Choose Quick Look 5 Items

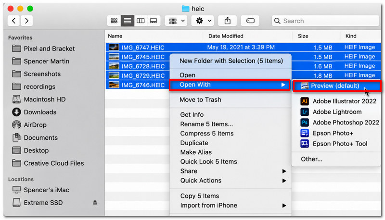click(x=208, y=162)
